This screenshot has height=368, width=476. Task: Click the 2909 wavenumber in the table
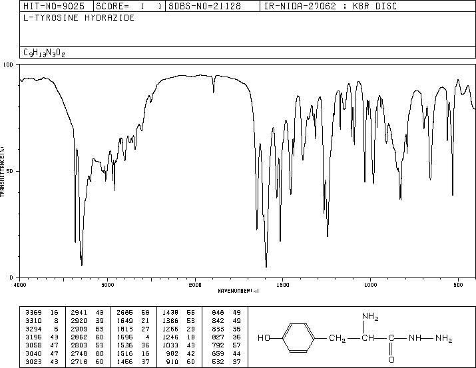pos(79,329)
